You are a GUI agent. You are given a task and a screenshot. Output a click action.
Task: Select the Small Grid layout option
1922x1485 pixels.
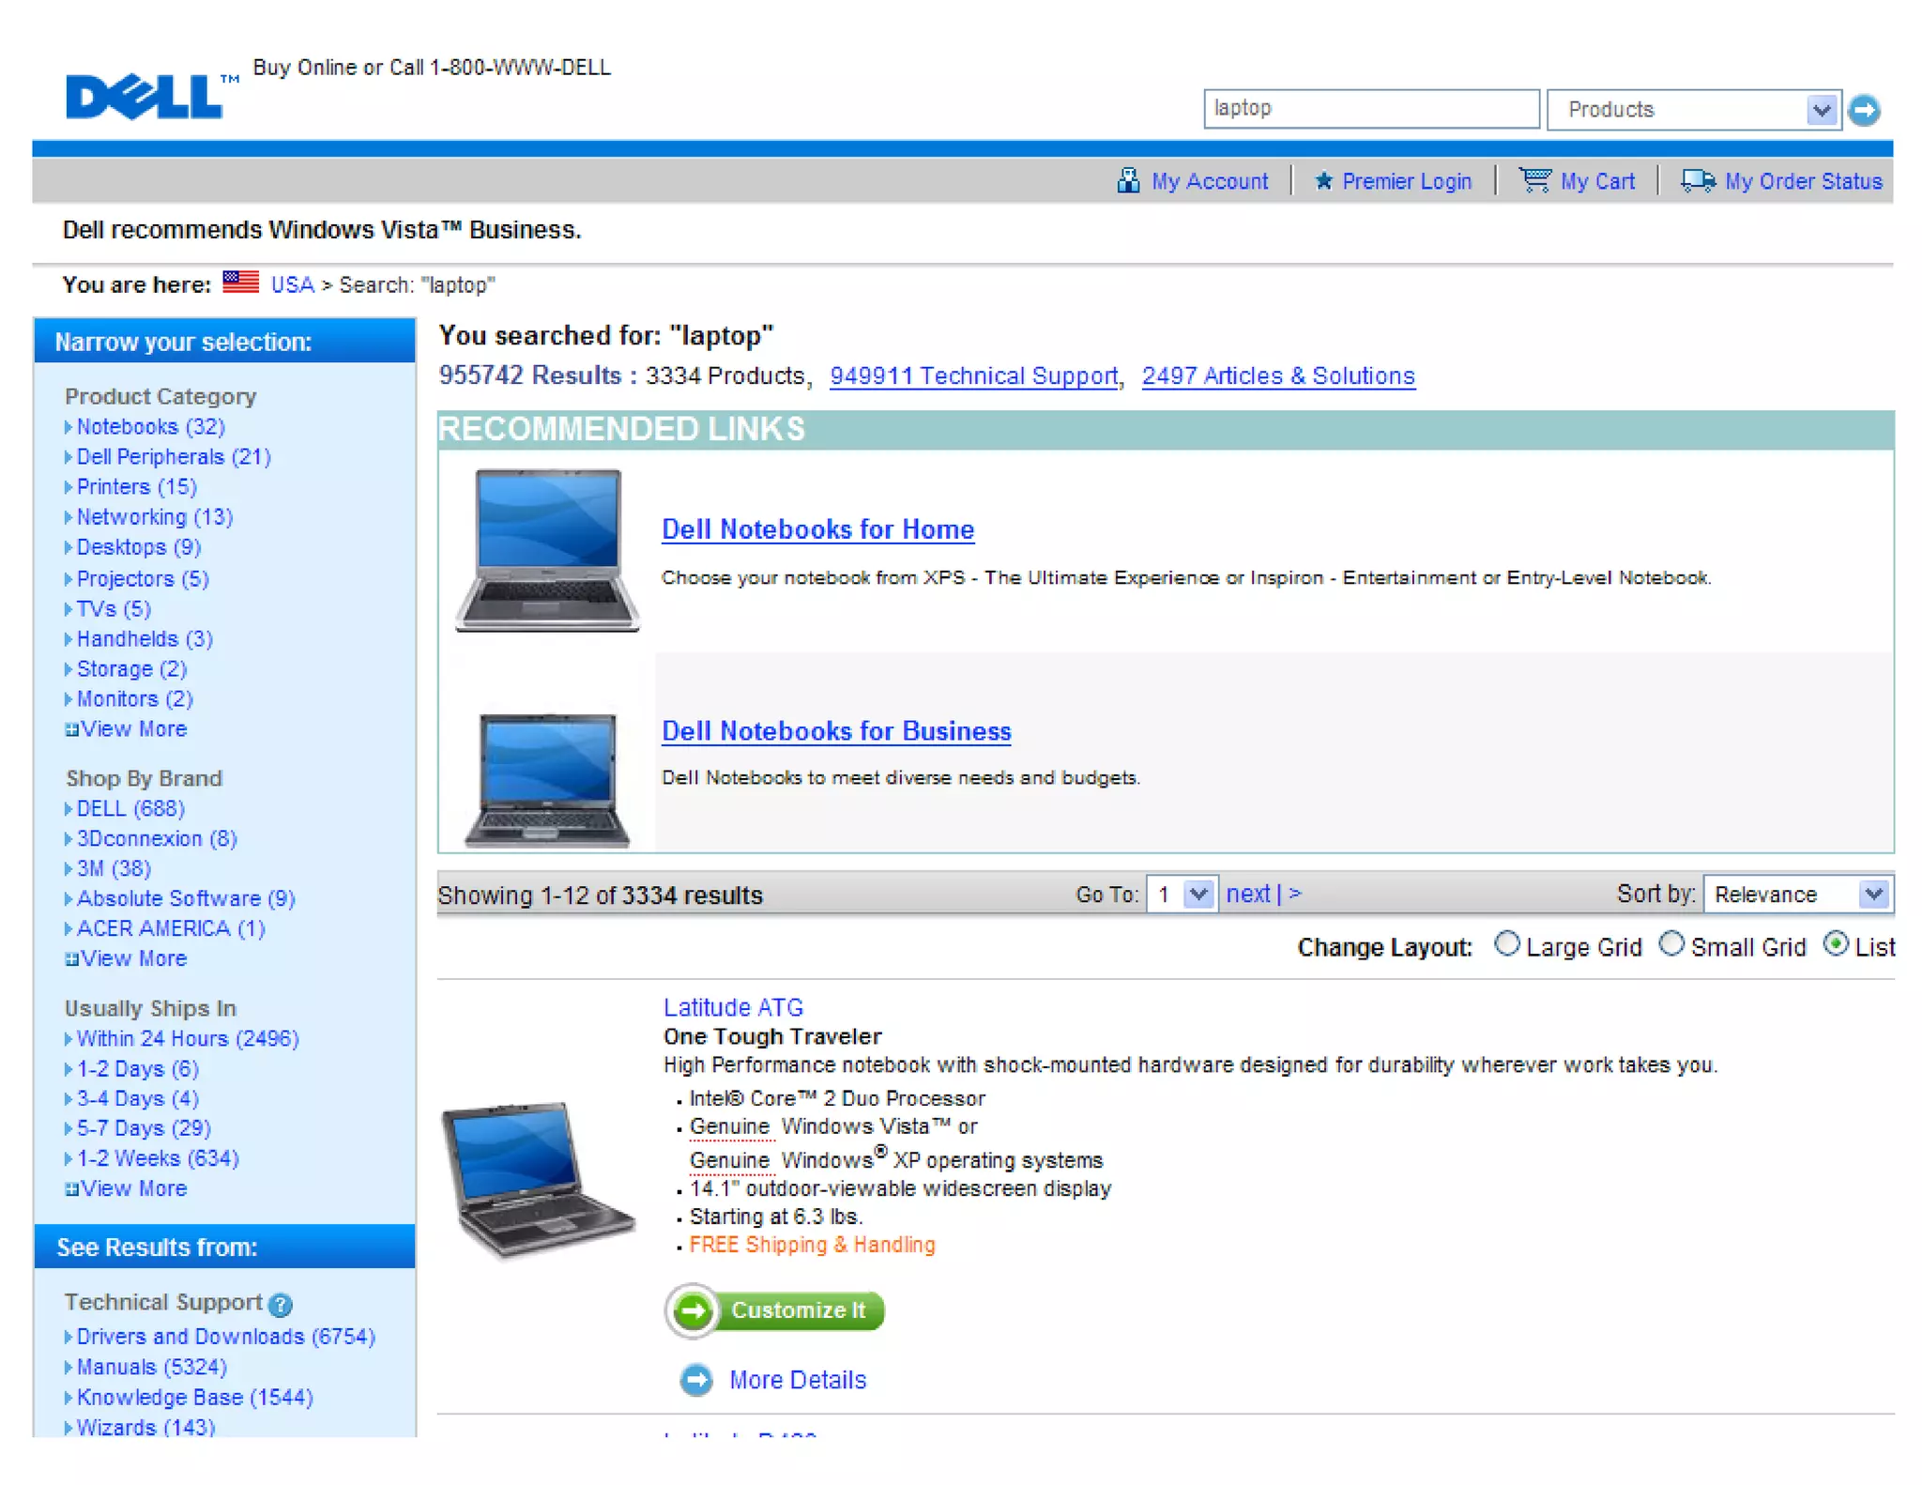(x=1670, y=944)
